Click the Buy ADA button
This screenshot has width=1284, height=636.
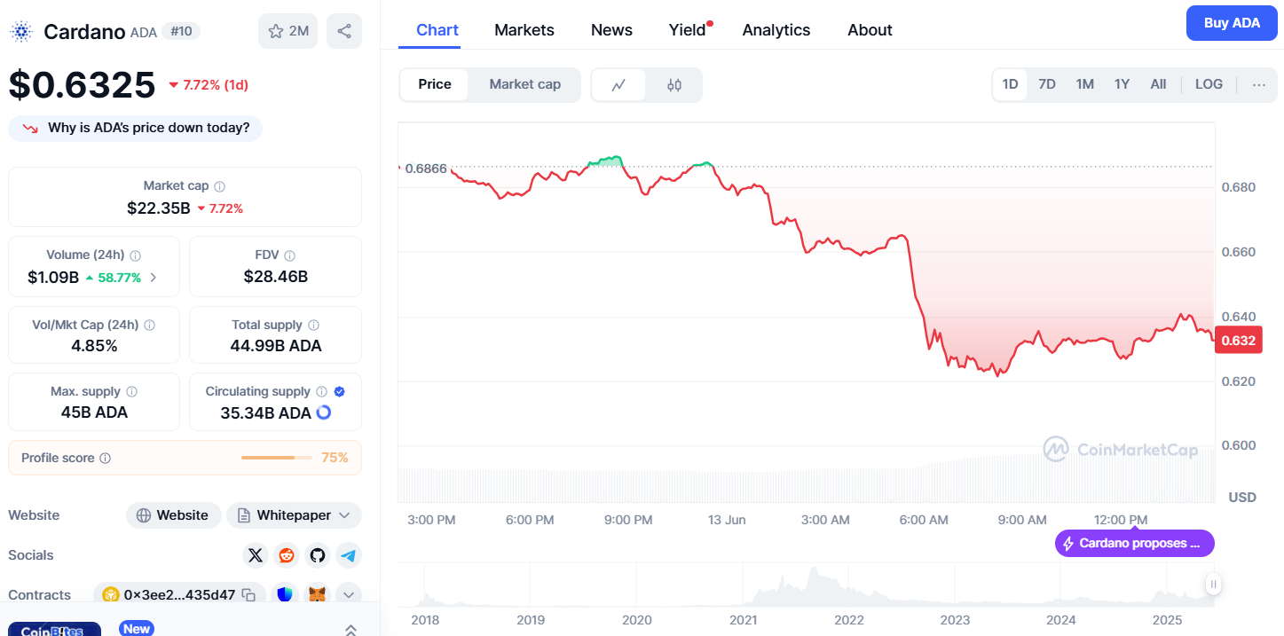point(1231,24)
